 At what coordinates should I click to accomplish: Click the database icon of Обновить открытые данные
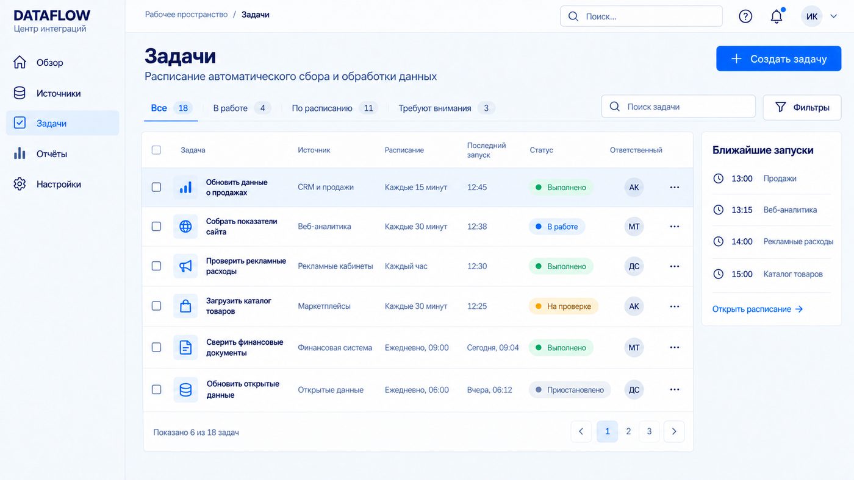[185, 389]
